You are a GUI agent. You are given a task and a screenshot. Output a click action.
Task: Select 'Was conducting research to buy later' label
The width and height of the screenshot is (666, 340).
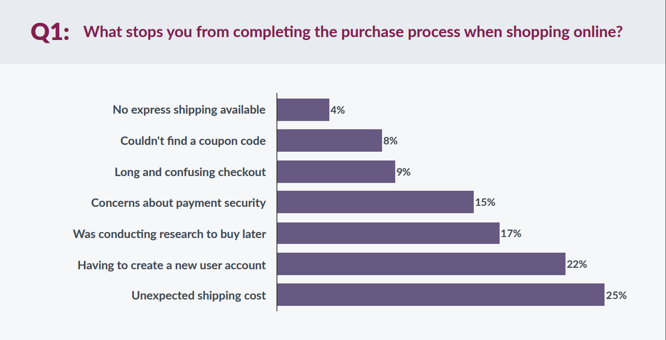[x=169, y=234]
